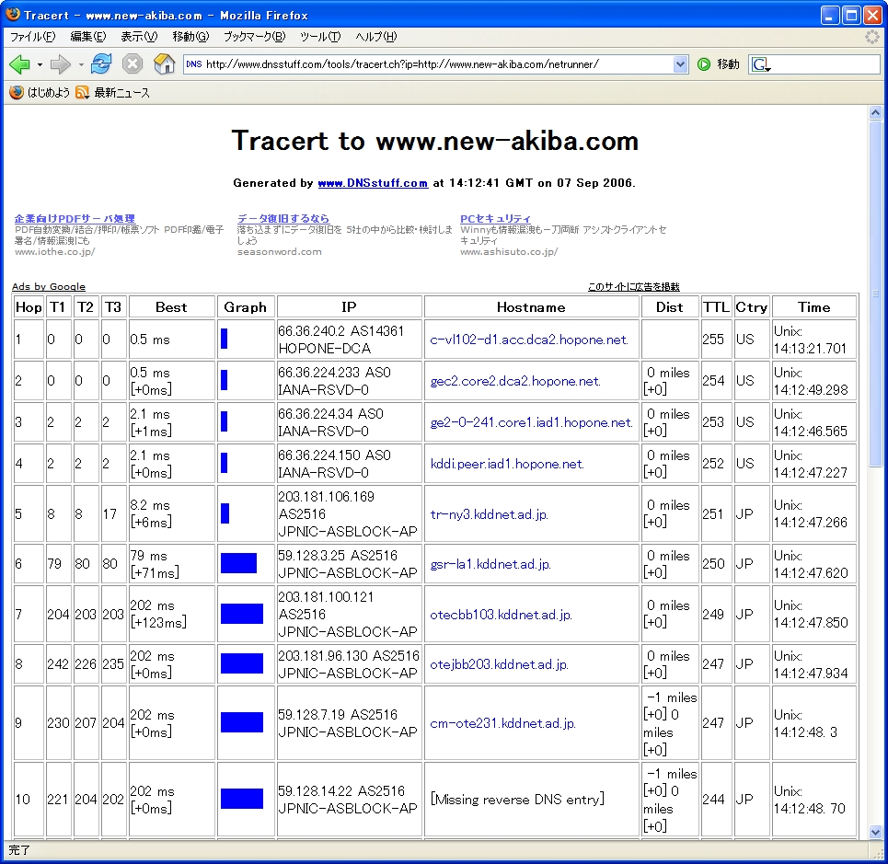Go to the Home page icon
This screenshot has width=888, height=864.
(164, 64)
